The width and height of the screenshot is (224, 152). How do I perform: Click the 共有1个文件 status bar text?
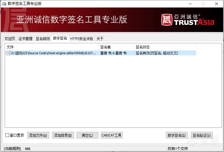(178, 149)
